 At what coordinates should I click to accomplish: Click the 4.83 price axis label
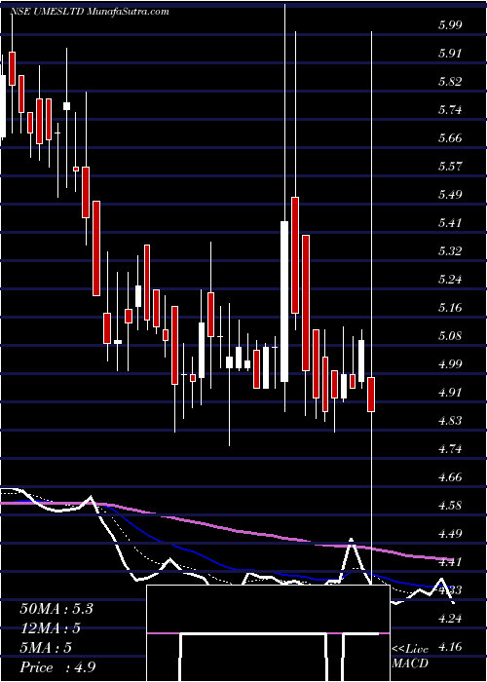pos(450,421)
